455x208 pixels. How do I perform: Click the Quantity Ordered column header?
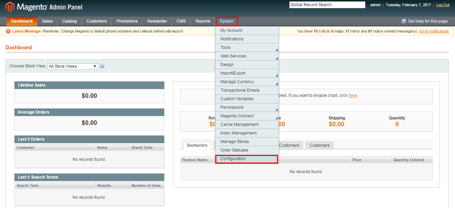412,160
